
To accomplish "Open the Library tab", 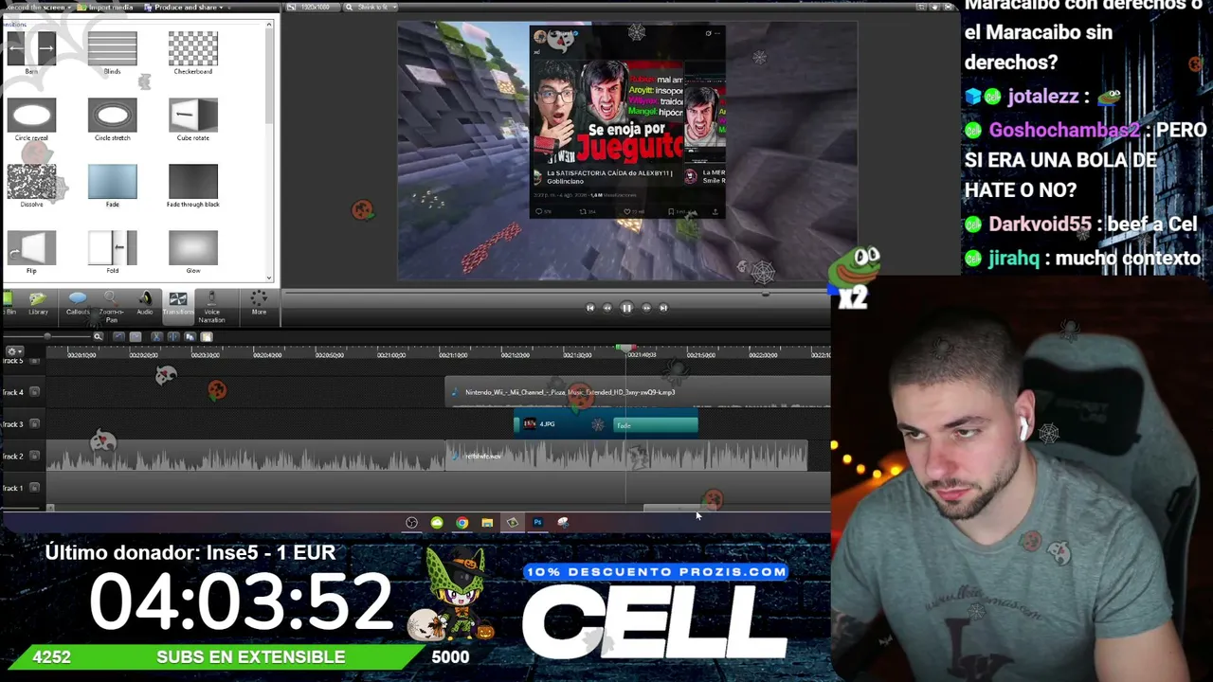I will (38, 303).
